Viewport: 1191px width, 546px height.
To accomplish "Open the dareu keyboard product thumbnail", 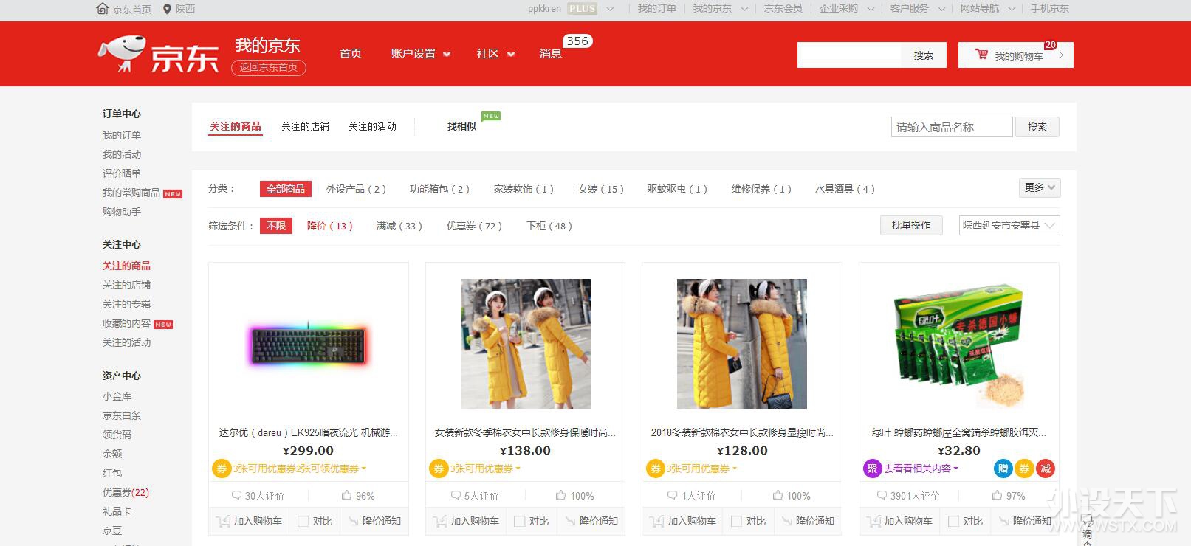I will point(309,344).
